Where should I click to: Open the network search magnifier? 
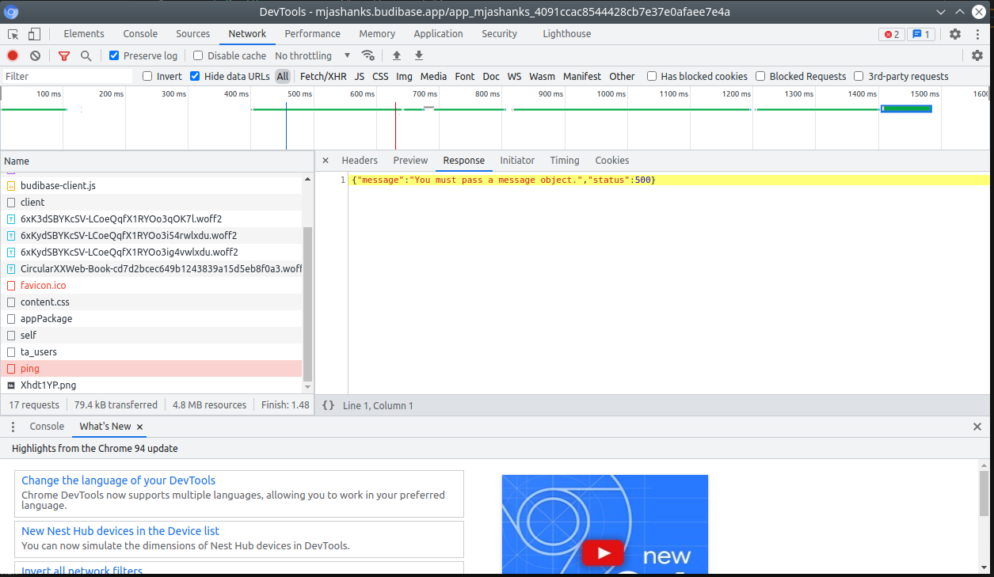(86, 55)
